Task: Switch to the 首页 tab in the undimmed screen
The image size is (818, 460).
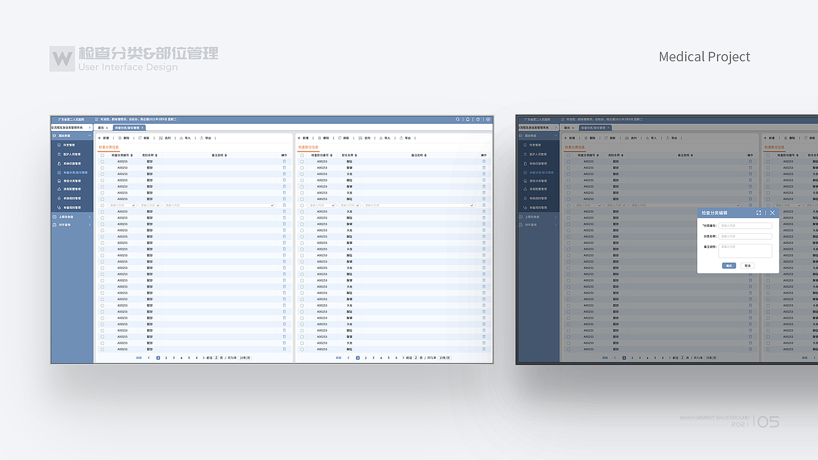Action: (100, 128)
